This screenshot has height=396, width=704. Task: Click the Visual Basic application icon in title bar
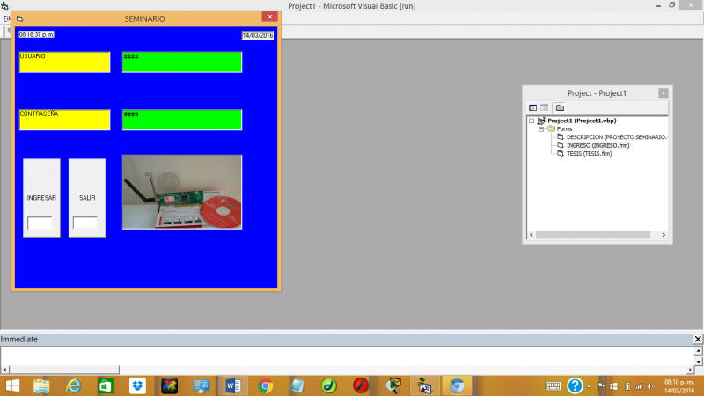click(x=4, y=6)
